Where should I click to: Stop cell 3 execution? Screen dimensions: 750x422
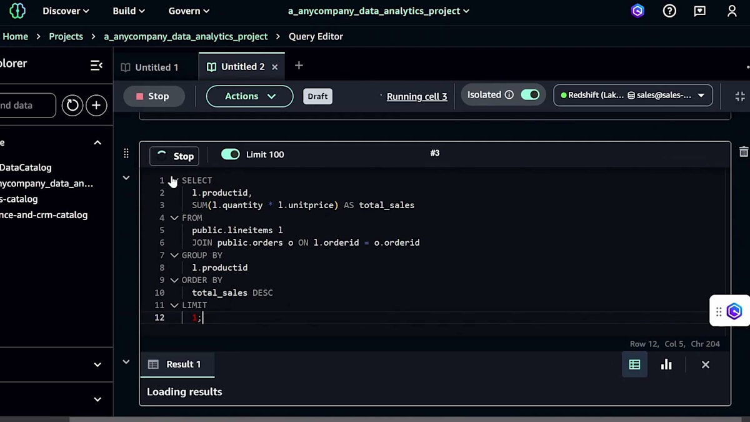pos(174,156)
